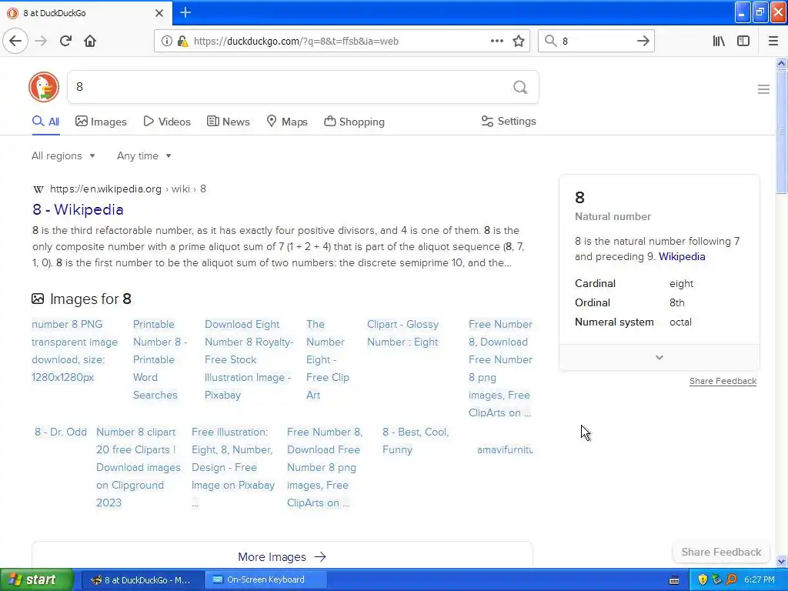Viewport: 788px width, 591px height.
Task: Open the Settings menu
Action: pyautogui.click(x=509, y=121)
